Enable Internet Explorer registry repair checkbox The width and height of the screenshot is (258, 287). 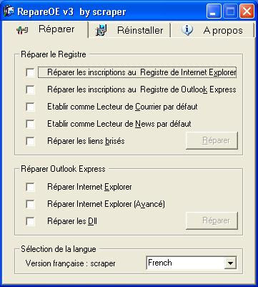pos(31,72)
